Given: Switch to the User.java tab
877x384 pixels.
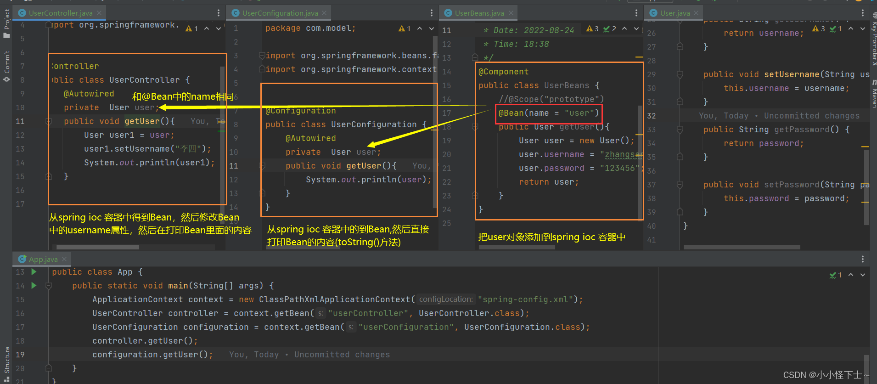Looking at the screenshot, I should coord(675,13).
